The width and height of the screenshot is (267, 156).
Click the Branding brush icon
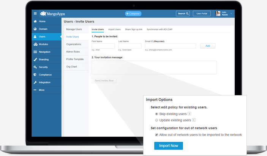(x=35, y=60)
